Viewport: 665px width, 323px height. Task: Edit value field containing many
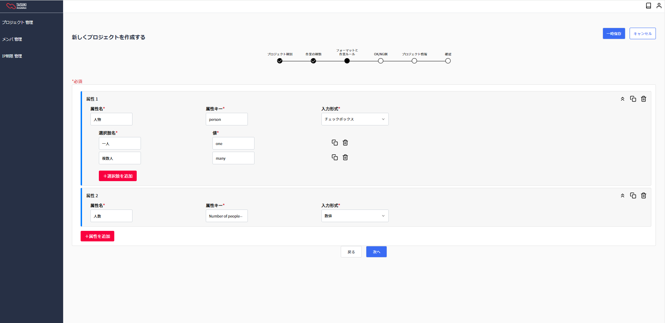pyautogui.click(x=233, y=158)
